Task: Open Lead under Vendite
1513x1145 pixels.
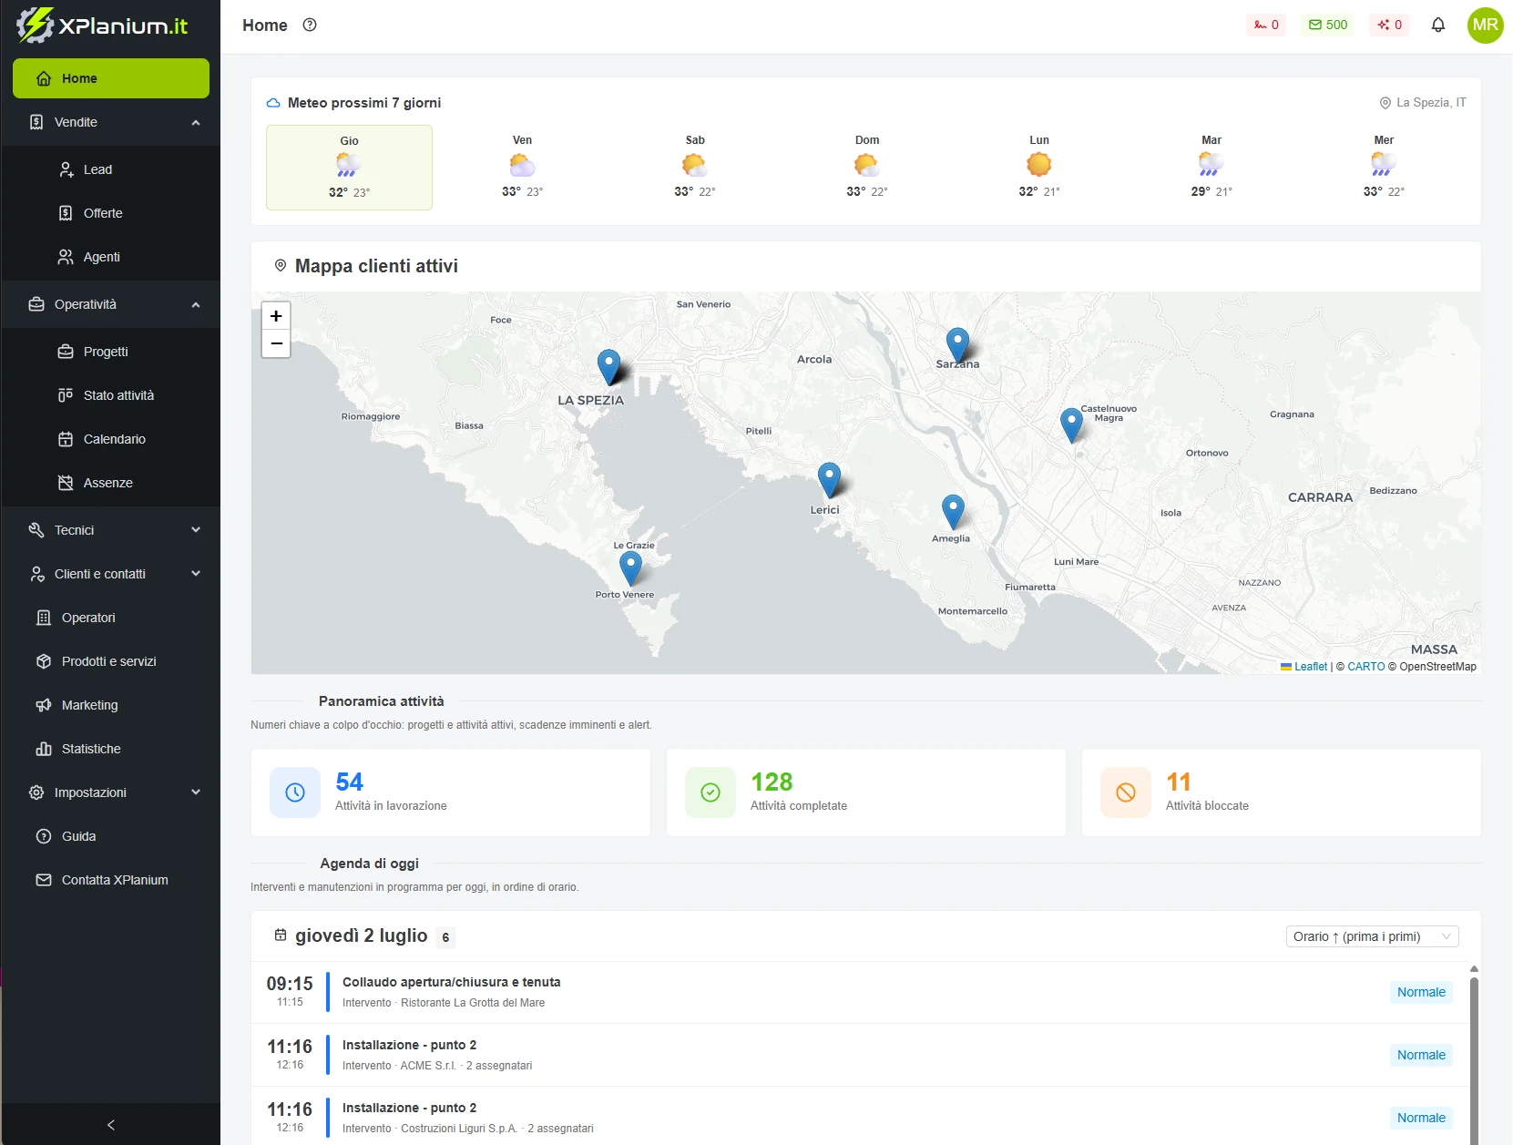Action: point(111,169)
